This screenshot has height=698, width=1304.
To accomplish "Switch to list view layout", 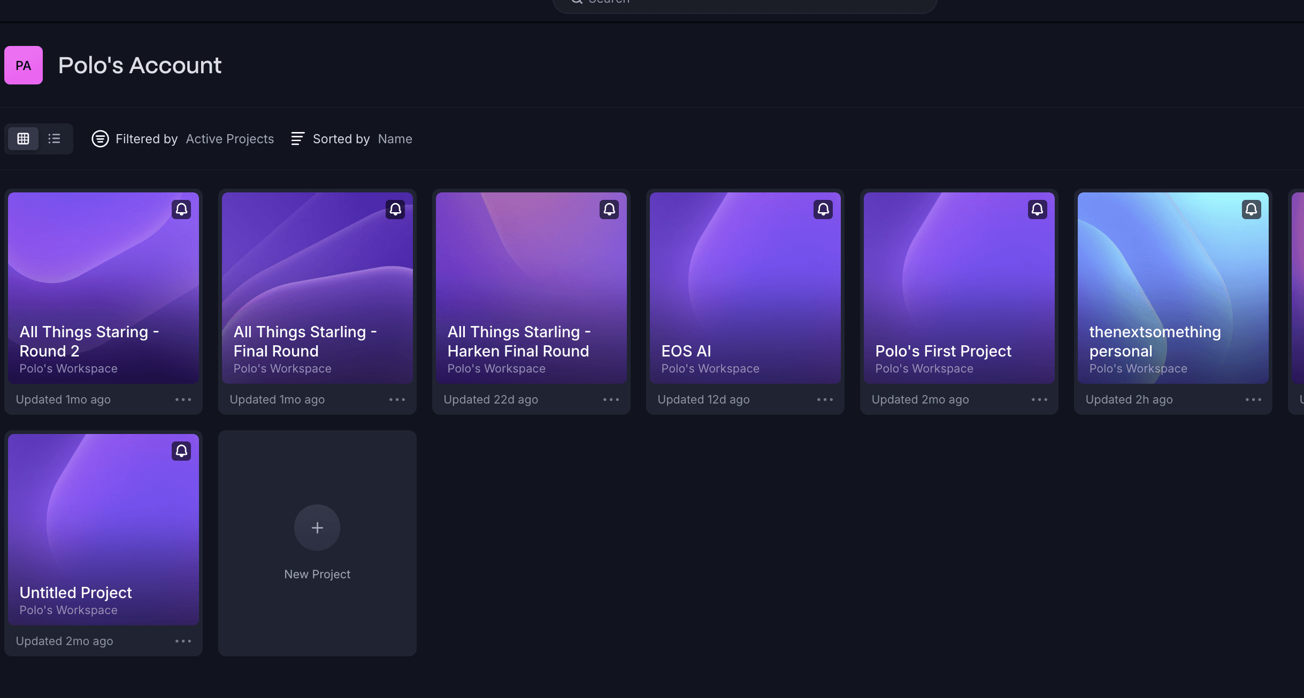I will 54,139.
